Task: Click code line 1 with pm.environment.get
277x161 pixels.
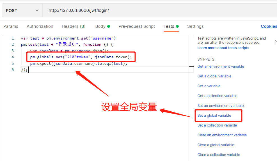Action: click(68, 38)
